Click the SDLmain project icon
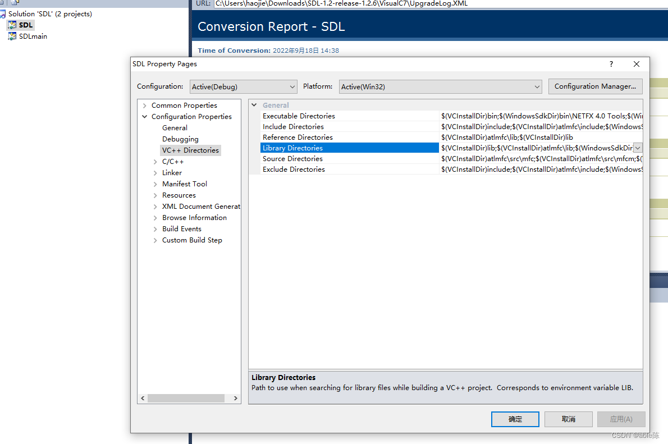 [x=12, y=36]
